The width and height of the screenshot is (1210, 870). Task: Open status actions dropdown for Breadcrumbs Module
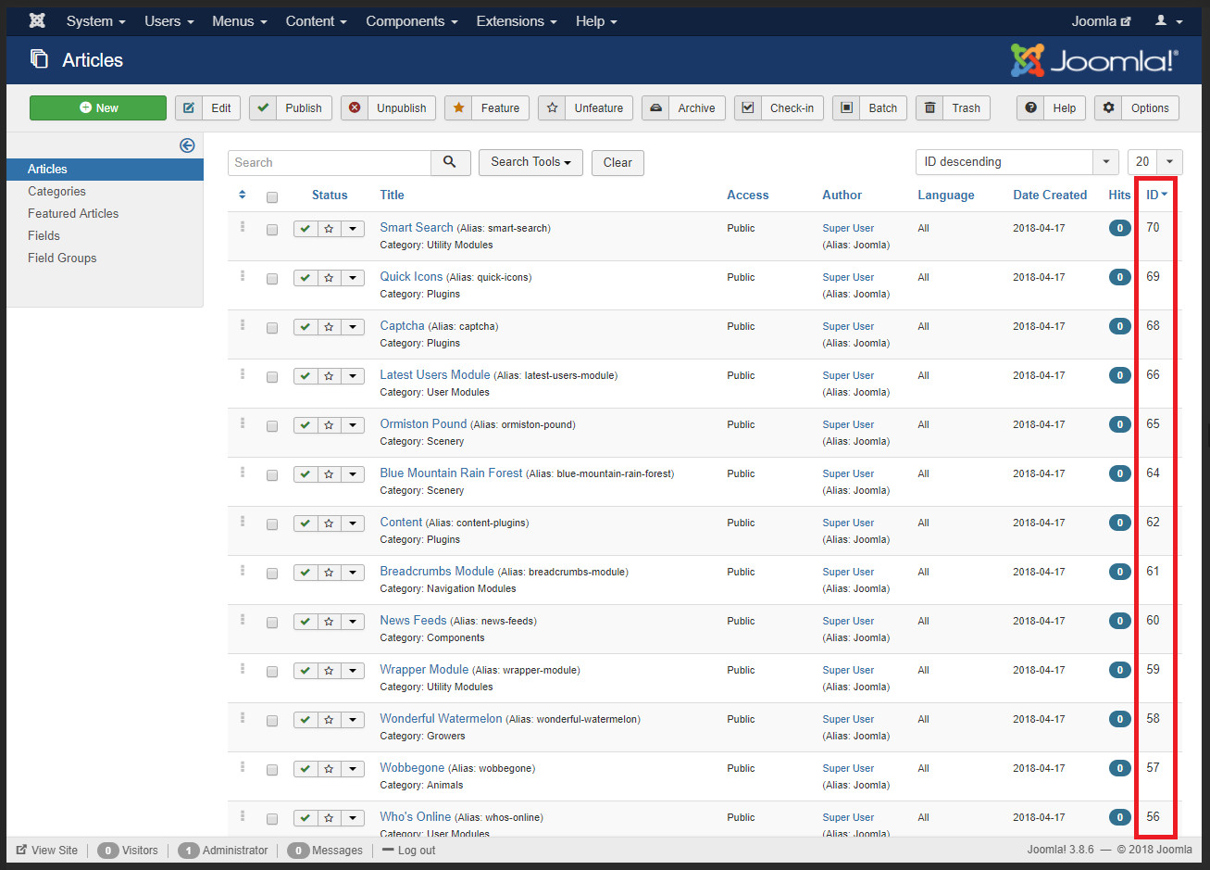point(353,573)
